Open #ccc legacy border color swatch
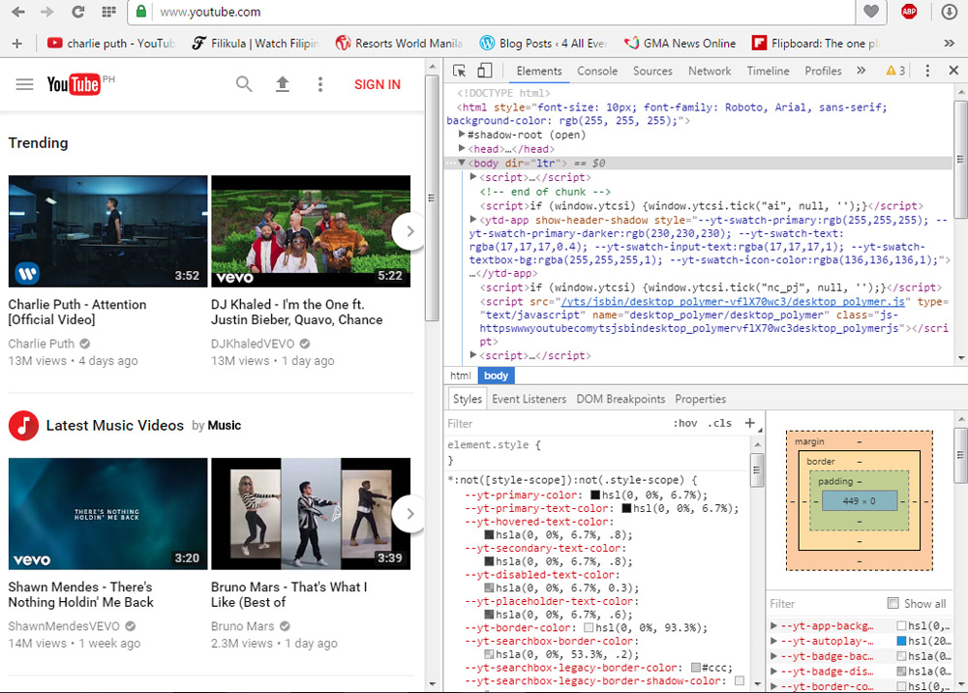The image size is (968, 693). pyautogui.click(x=696, y=668)
